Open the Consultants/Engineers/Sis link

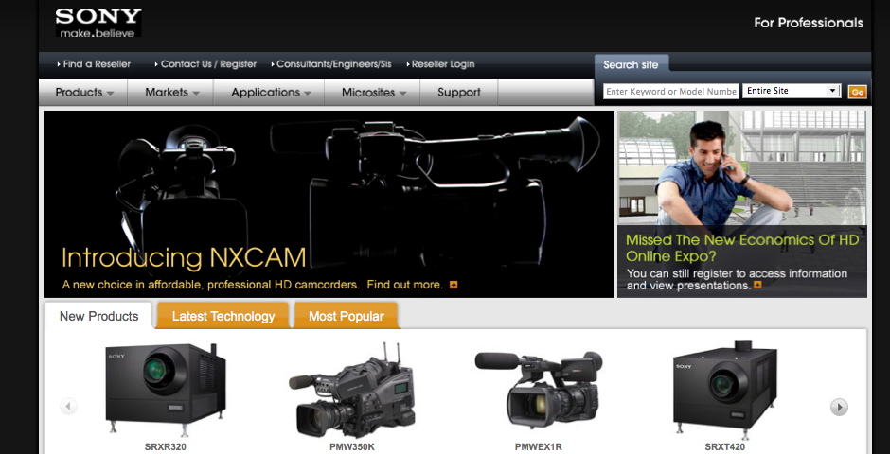pyautogui.click(x=331, y=64)
